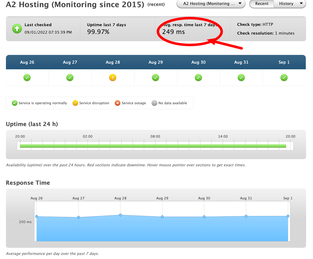Select the Aug 26 column header
This screenshot has height=259, width=313.
(x=27, y=62)
